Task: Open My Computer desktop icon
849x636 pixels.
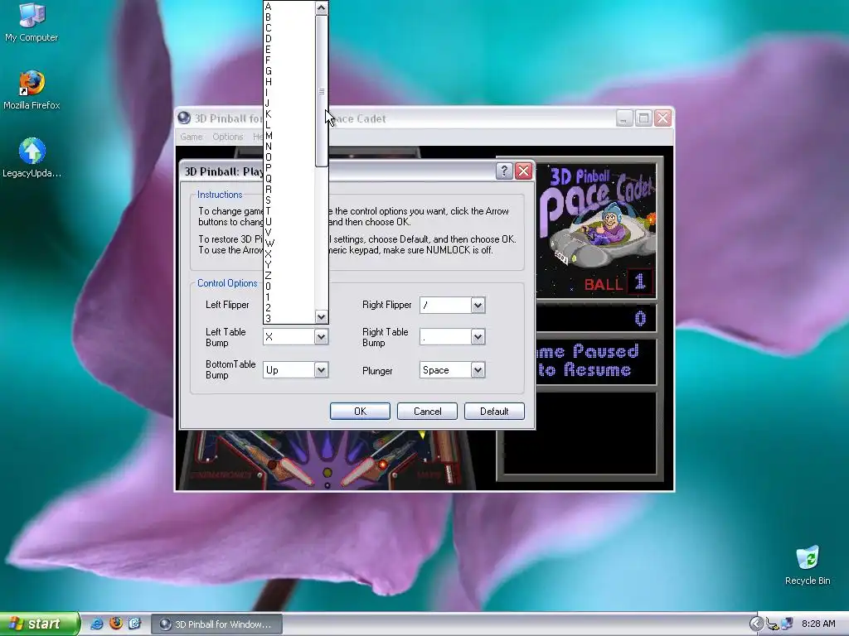Action: click(32, 22)
